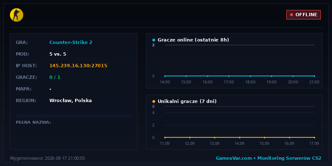Click the red OFFLINE status badge
332x166 pixels.
[x=303, y=15]
